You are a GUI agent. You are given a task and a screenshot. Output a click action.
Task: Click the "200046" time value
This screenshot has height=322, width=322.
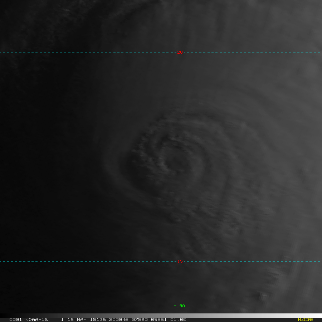pyautogui.click(x=119, y=319)
